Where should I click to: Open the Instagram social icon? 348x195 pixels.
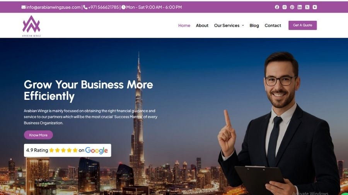tap(285, 7)
